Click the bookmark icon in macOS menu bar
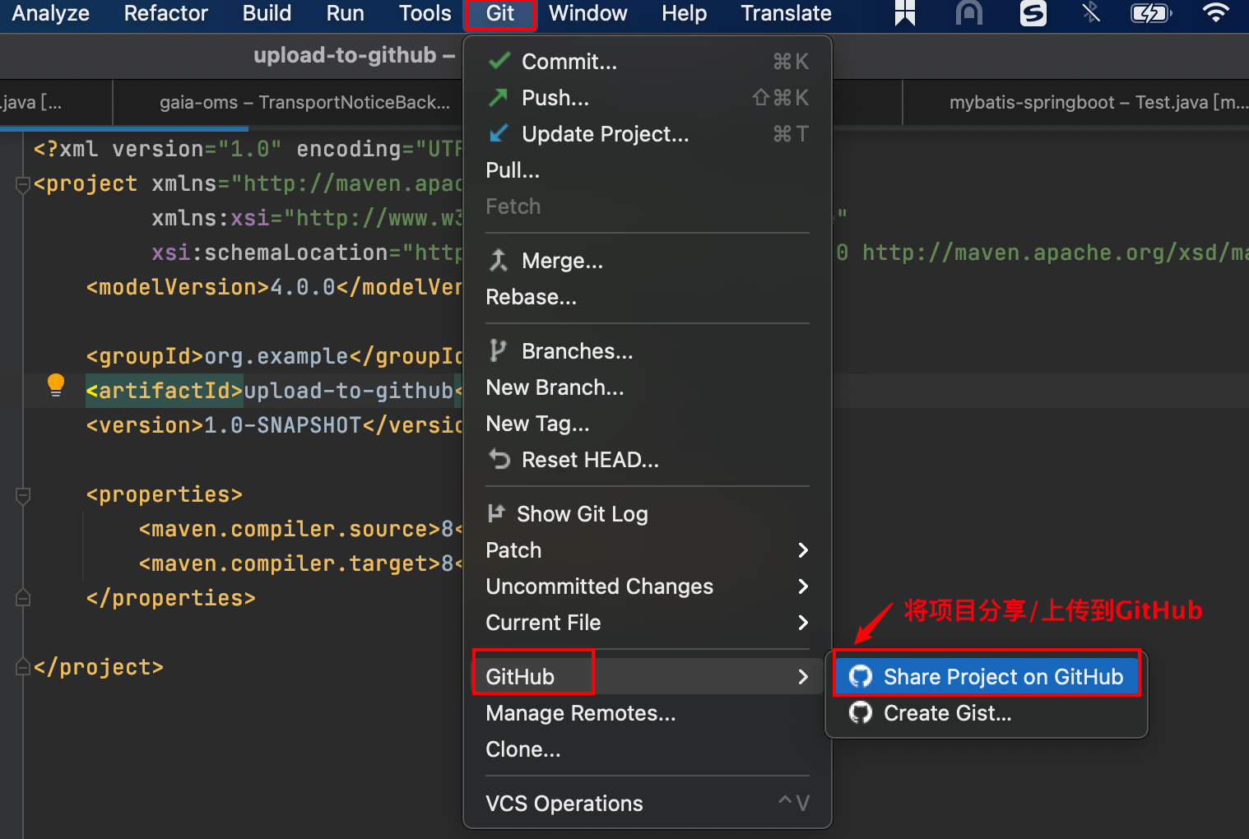The width and height of the screenshot is (1249, 839). point(905,13)
